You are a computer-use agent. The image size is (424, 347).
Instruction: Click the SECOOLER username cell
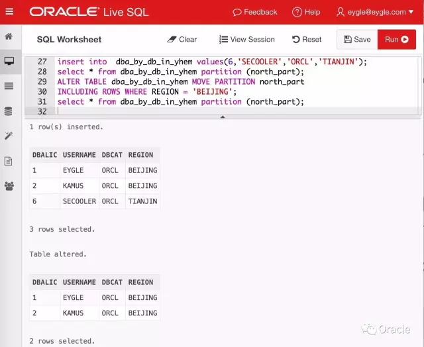click(x=79, y=201)
